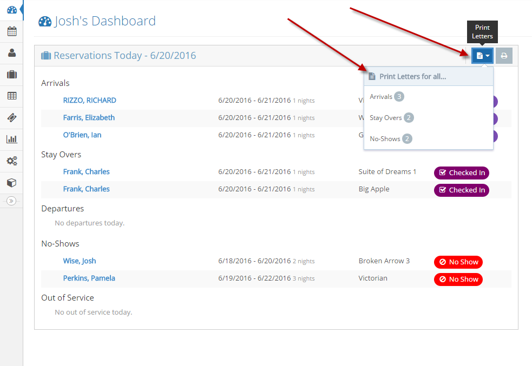Click the dashboard gauge icon in sidebar
The height and width of the screenshot is (366, 532).
(11, 10)
